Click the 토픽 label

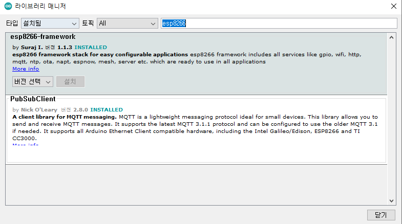click(88, 24)
